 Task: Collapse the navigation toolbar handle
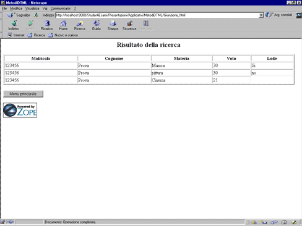[1, 25]
